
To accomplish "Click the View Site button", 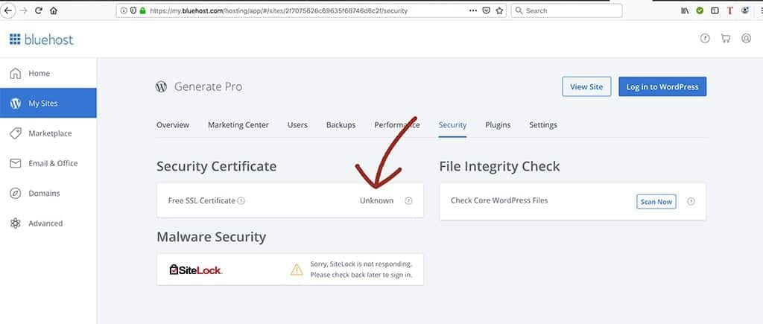I will coord(586,87).
